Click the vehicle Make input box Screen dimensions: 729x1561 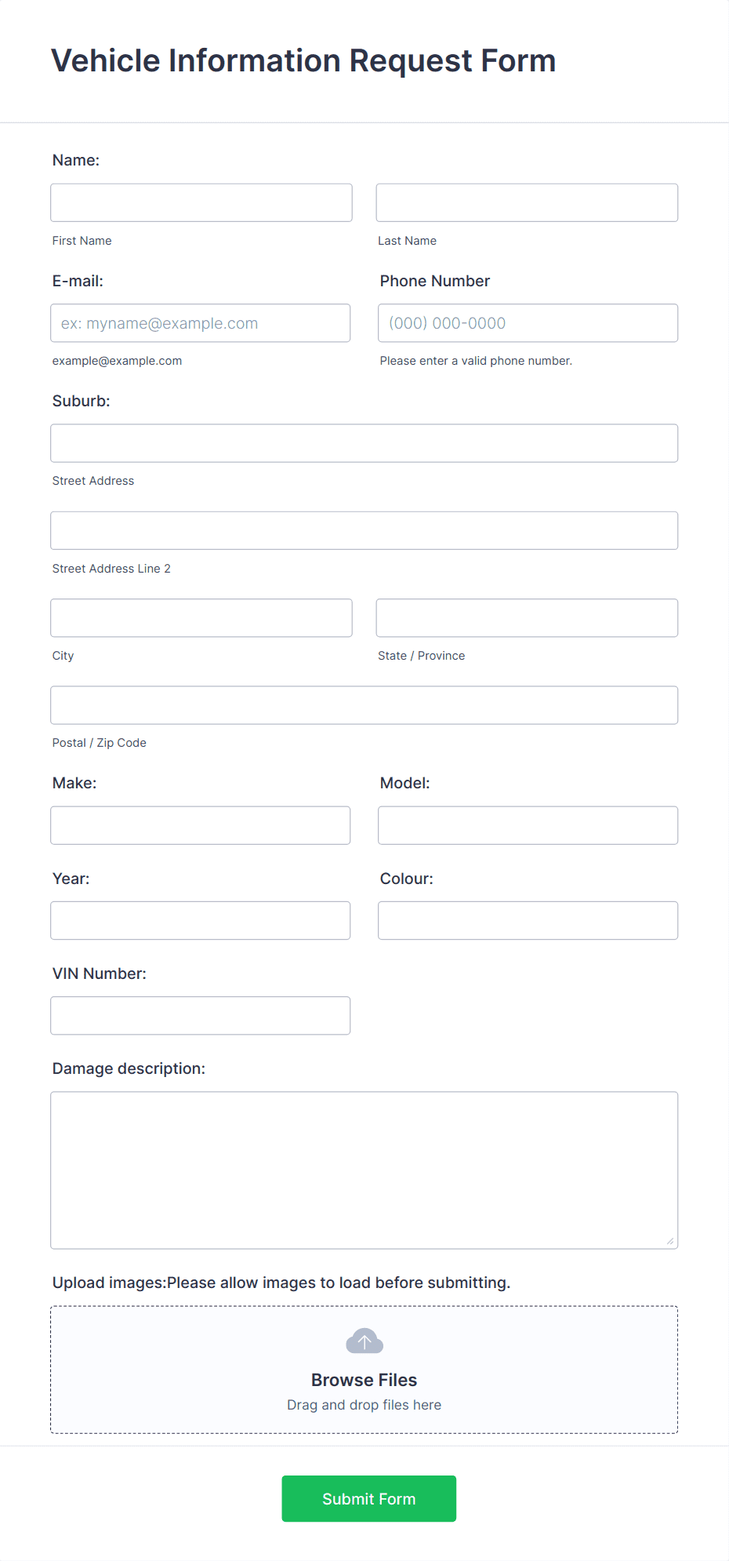pos(201,825)
